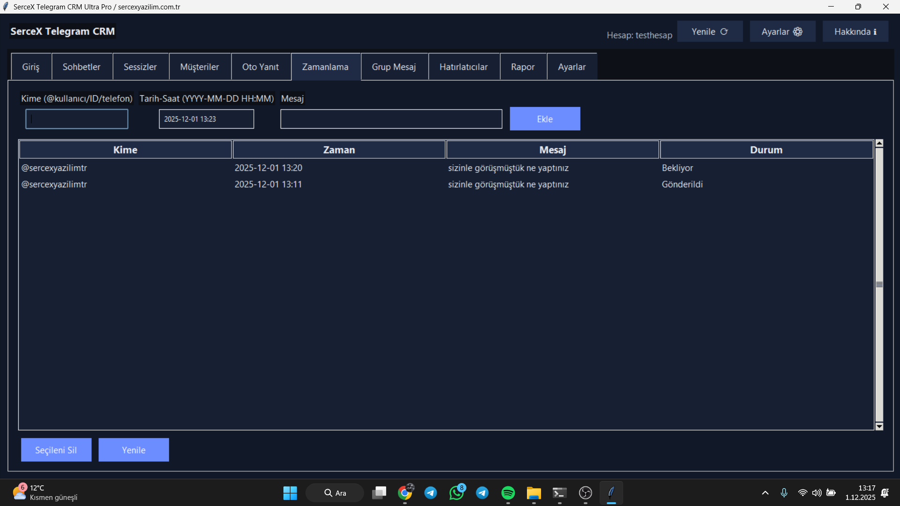Open File Explorer folder icon
This screenshot has width=900, height=506.
534,493
